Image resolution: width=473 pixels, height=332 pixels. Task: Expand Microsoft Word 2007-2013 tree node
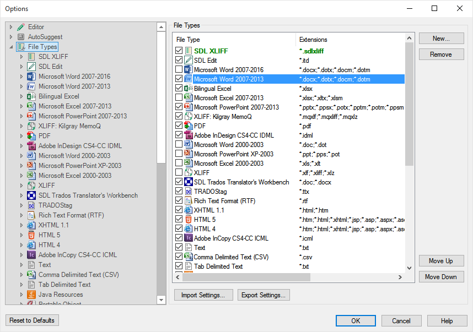point(21,86)
